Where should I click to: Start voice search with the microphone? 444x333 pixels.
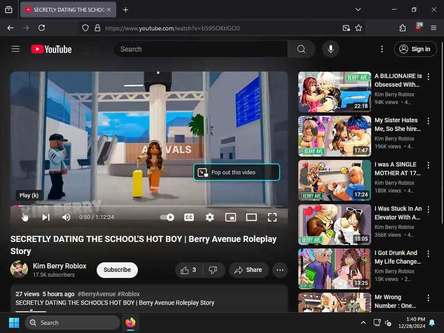coord(330,49)
